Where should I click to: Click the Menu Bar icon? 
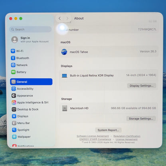pos(14,123)
